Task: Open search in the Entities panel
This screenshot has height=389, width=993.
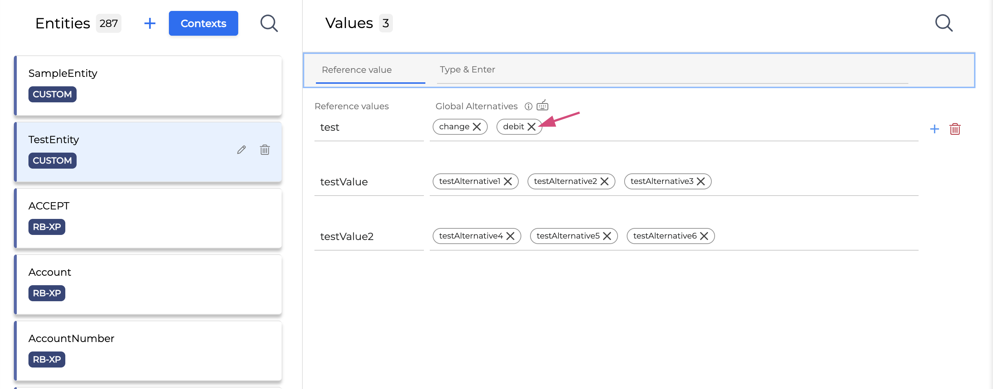Action: tap(269, 23)
